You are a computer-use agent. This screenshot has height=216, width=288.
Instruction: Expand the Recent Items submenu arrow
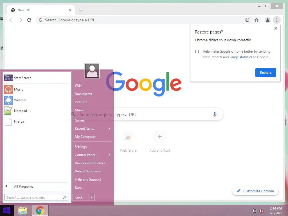pos(109,128)
